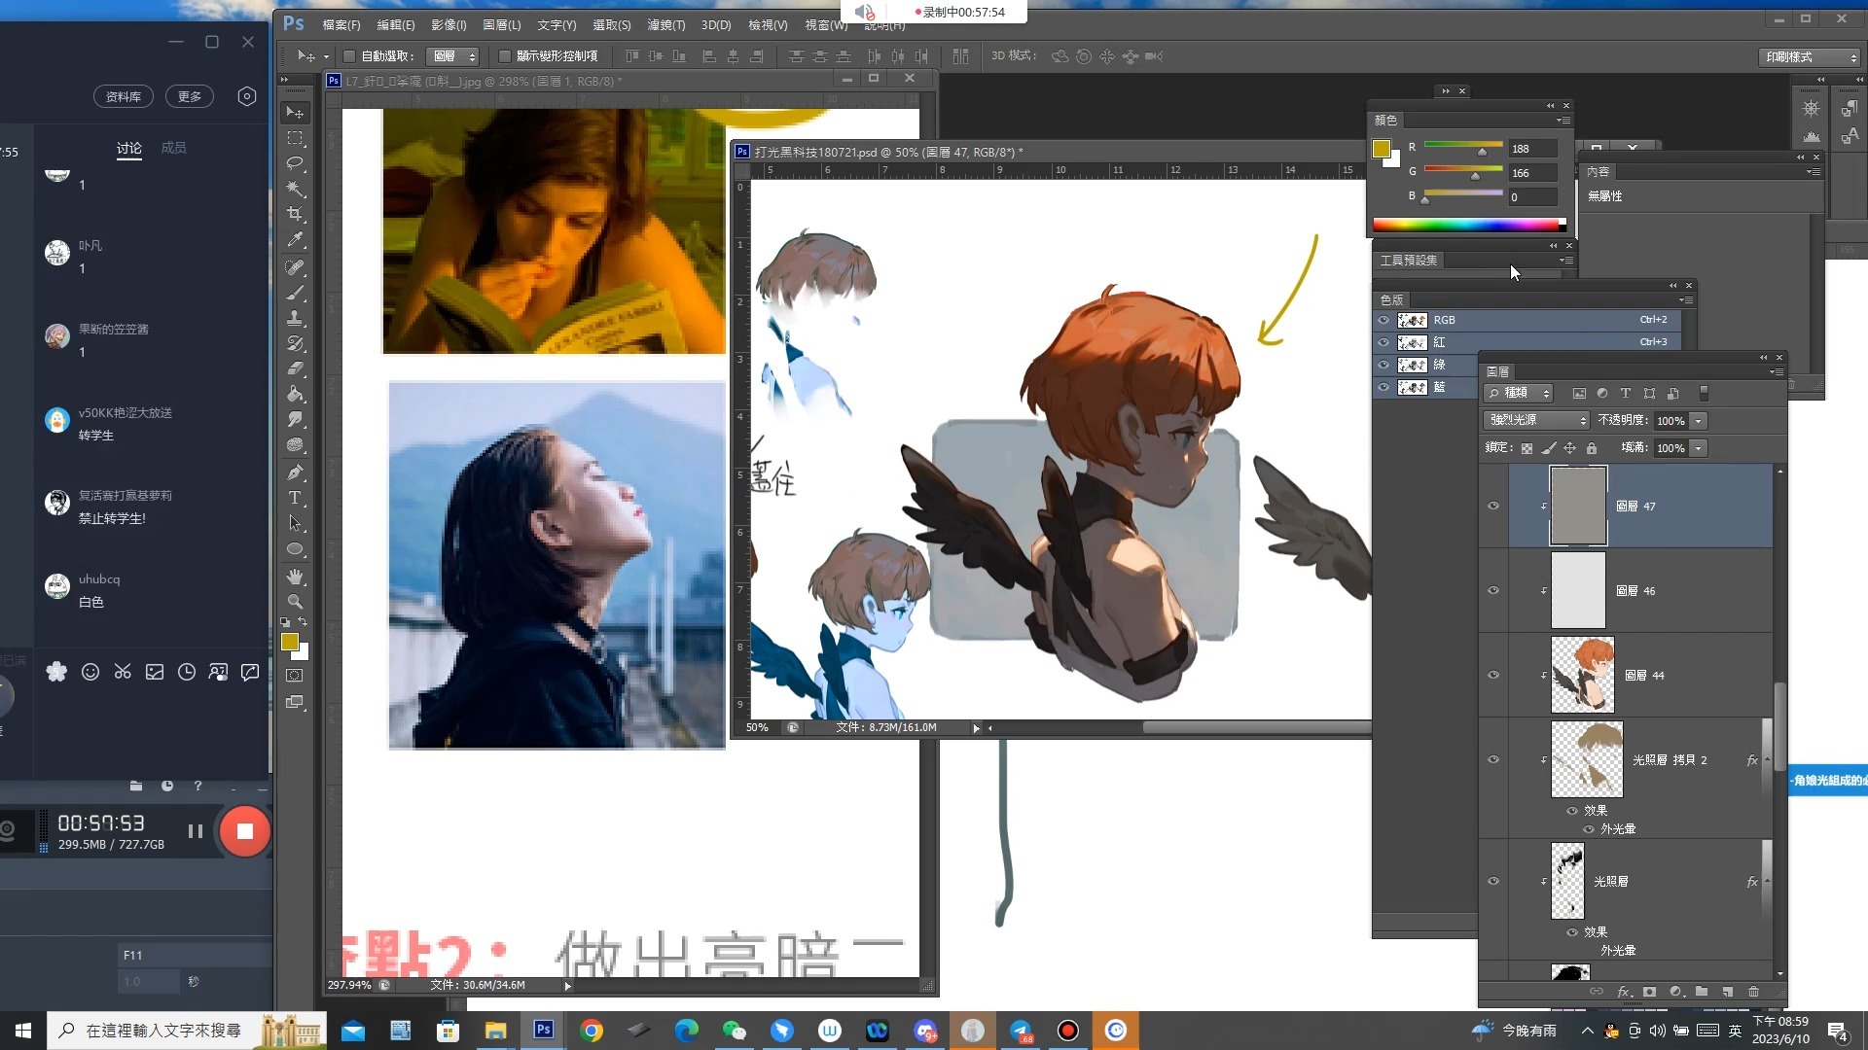
Task: Select the Lasso tool
Action: tap(295, 163)
